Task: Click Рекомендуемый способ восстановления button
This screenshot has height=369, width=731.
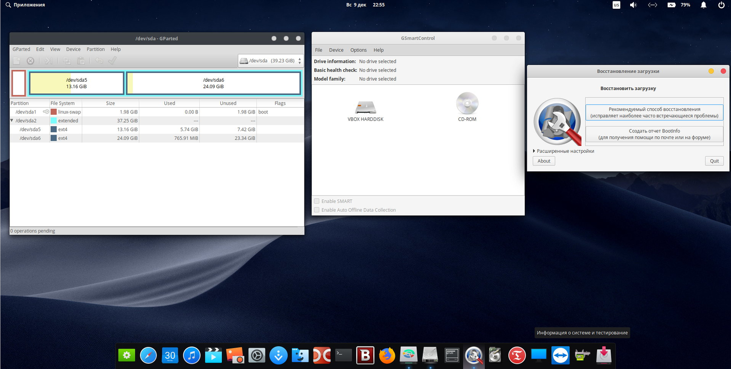Action: click(654, 112)
